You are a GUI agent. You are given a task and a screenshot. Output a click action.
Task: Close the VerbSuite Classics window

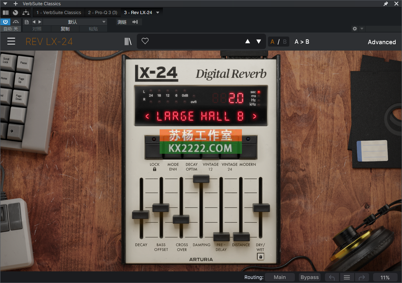click(396, 4)
